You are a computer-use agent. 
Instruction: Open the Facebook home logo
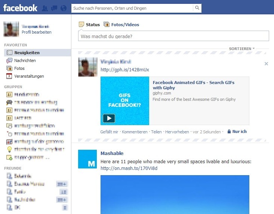(x=20, y=8)
